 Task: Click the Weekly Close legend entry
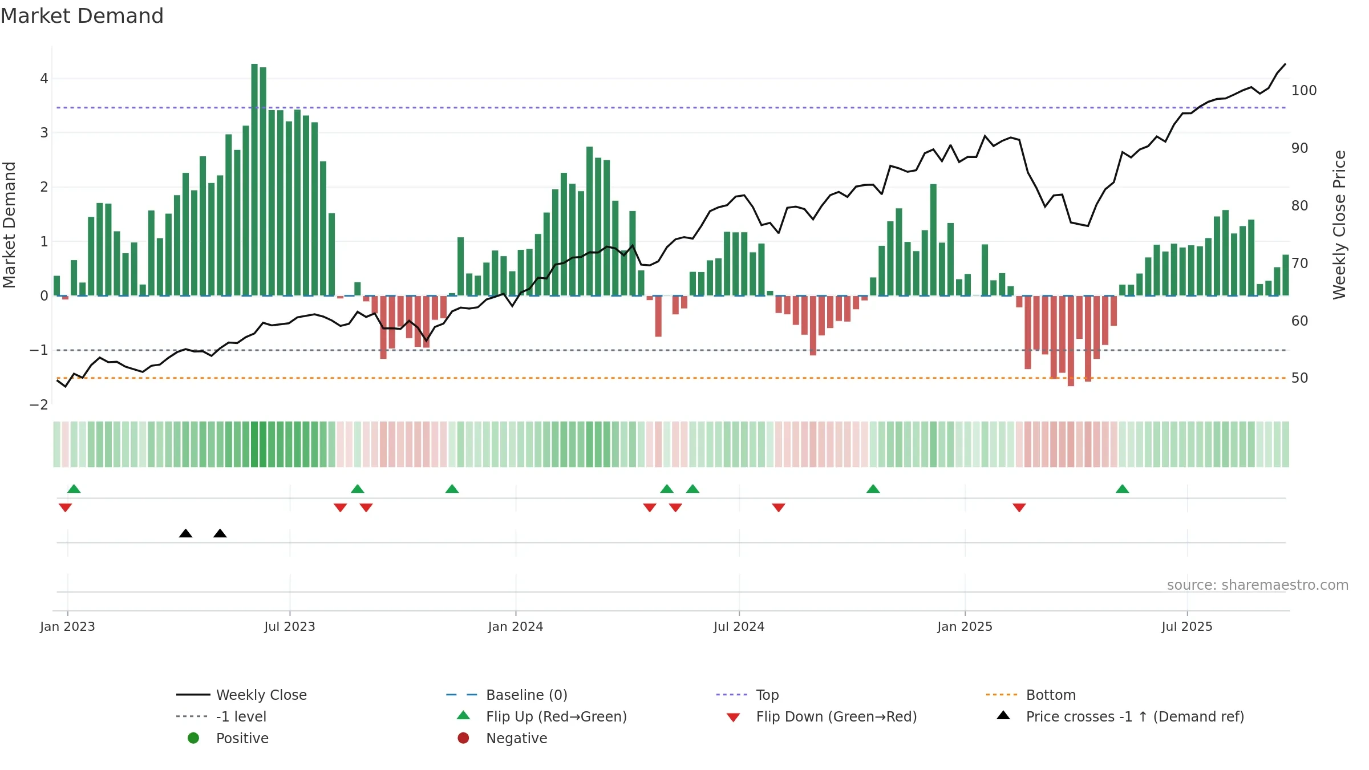coord(242,695)
